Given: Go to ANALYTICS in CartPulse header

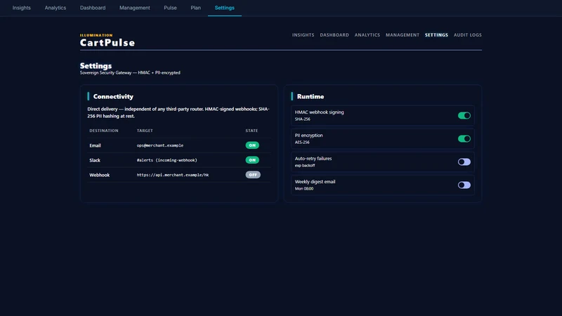Looking at the screenshot, I should pyautogui.click(x=367, y=35).
